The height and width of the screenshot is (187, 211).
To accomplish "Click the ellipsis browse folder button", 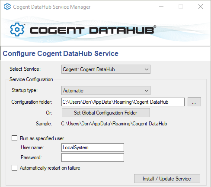I will coord(194,102).
